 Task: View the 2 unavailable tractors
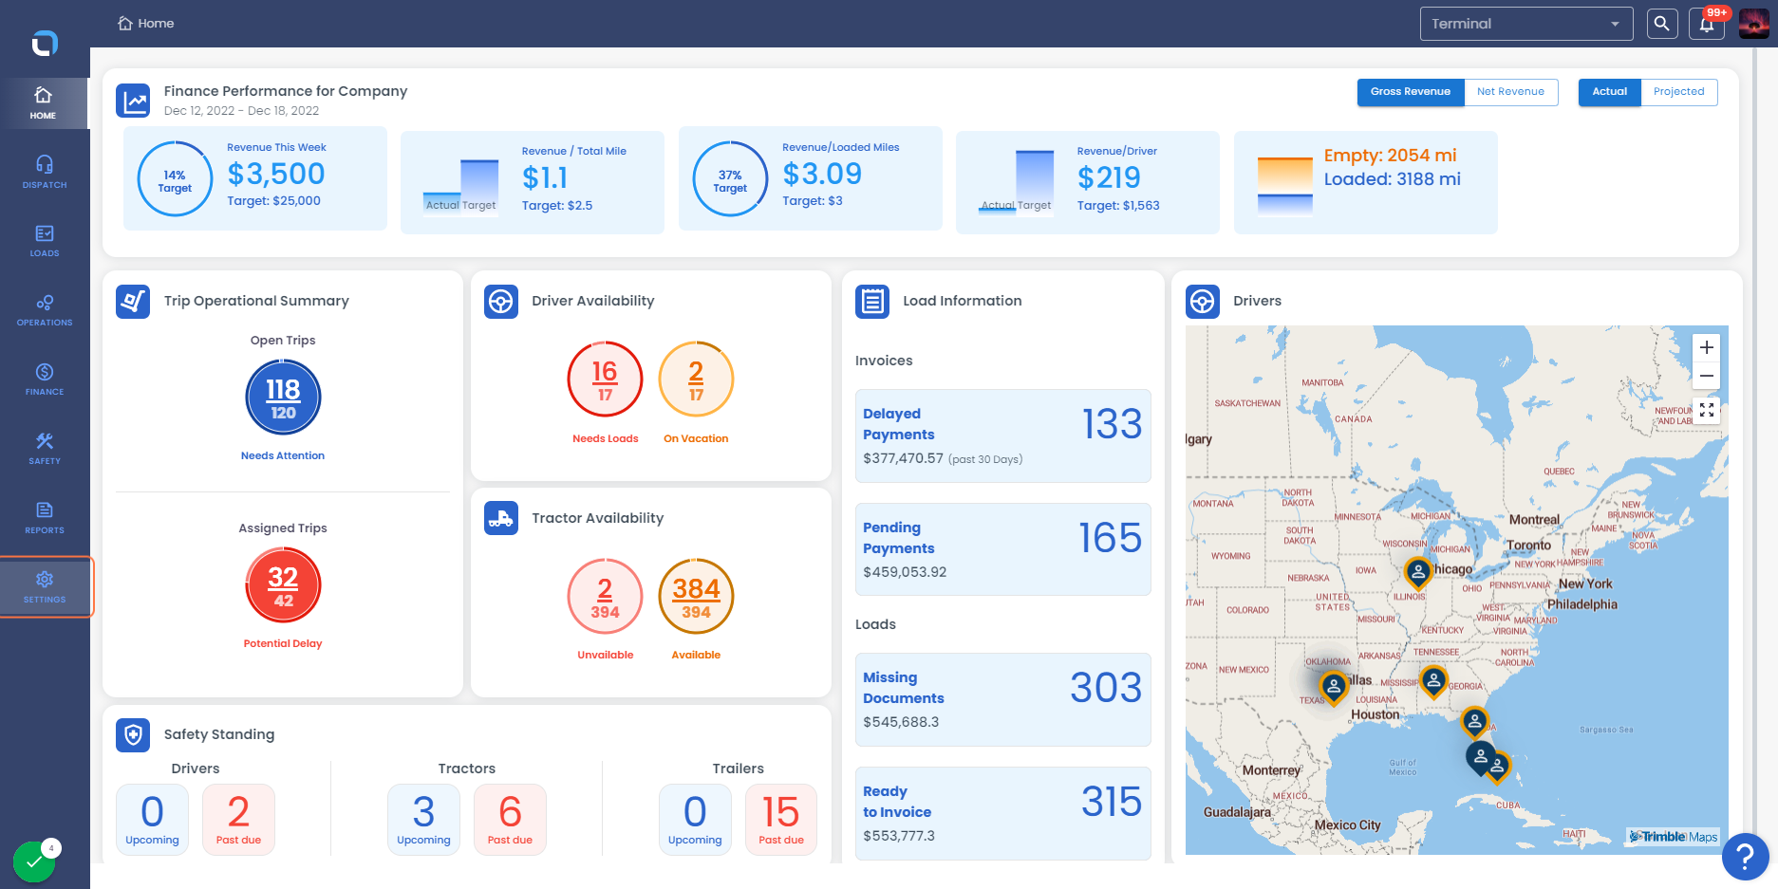point(605,597)
